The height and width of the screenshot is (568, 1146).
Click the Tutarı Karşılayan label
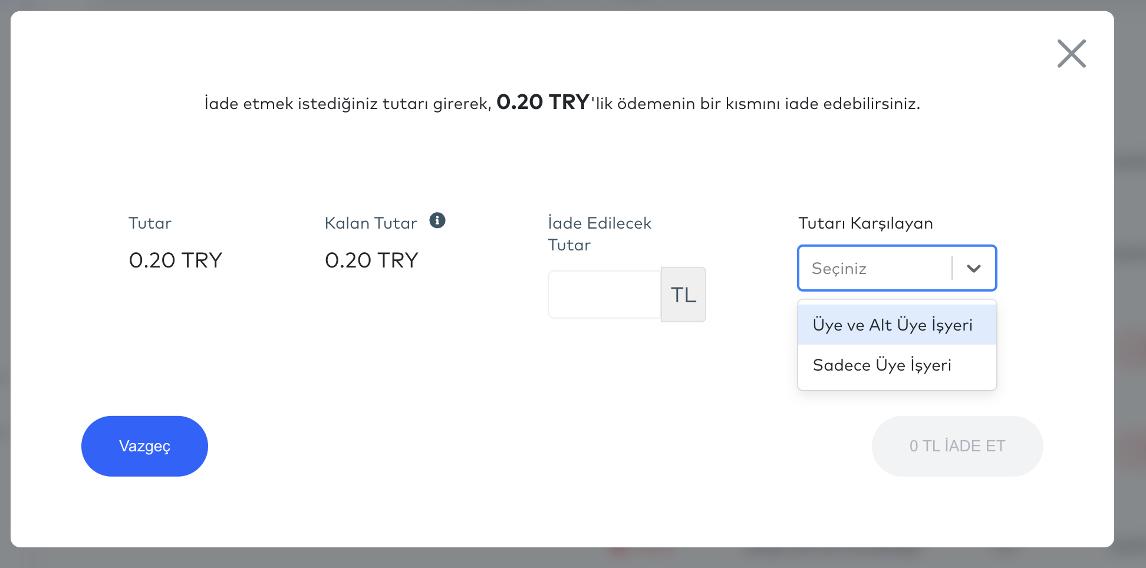(x=865, y=223)
